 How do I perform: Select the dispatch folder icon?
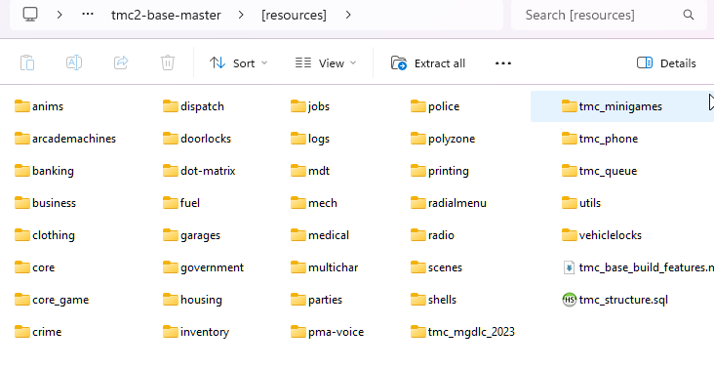coord(171,106)
